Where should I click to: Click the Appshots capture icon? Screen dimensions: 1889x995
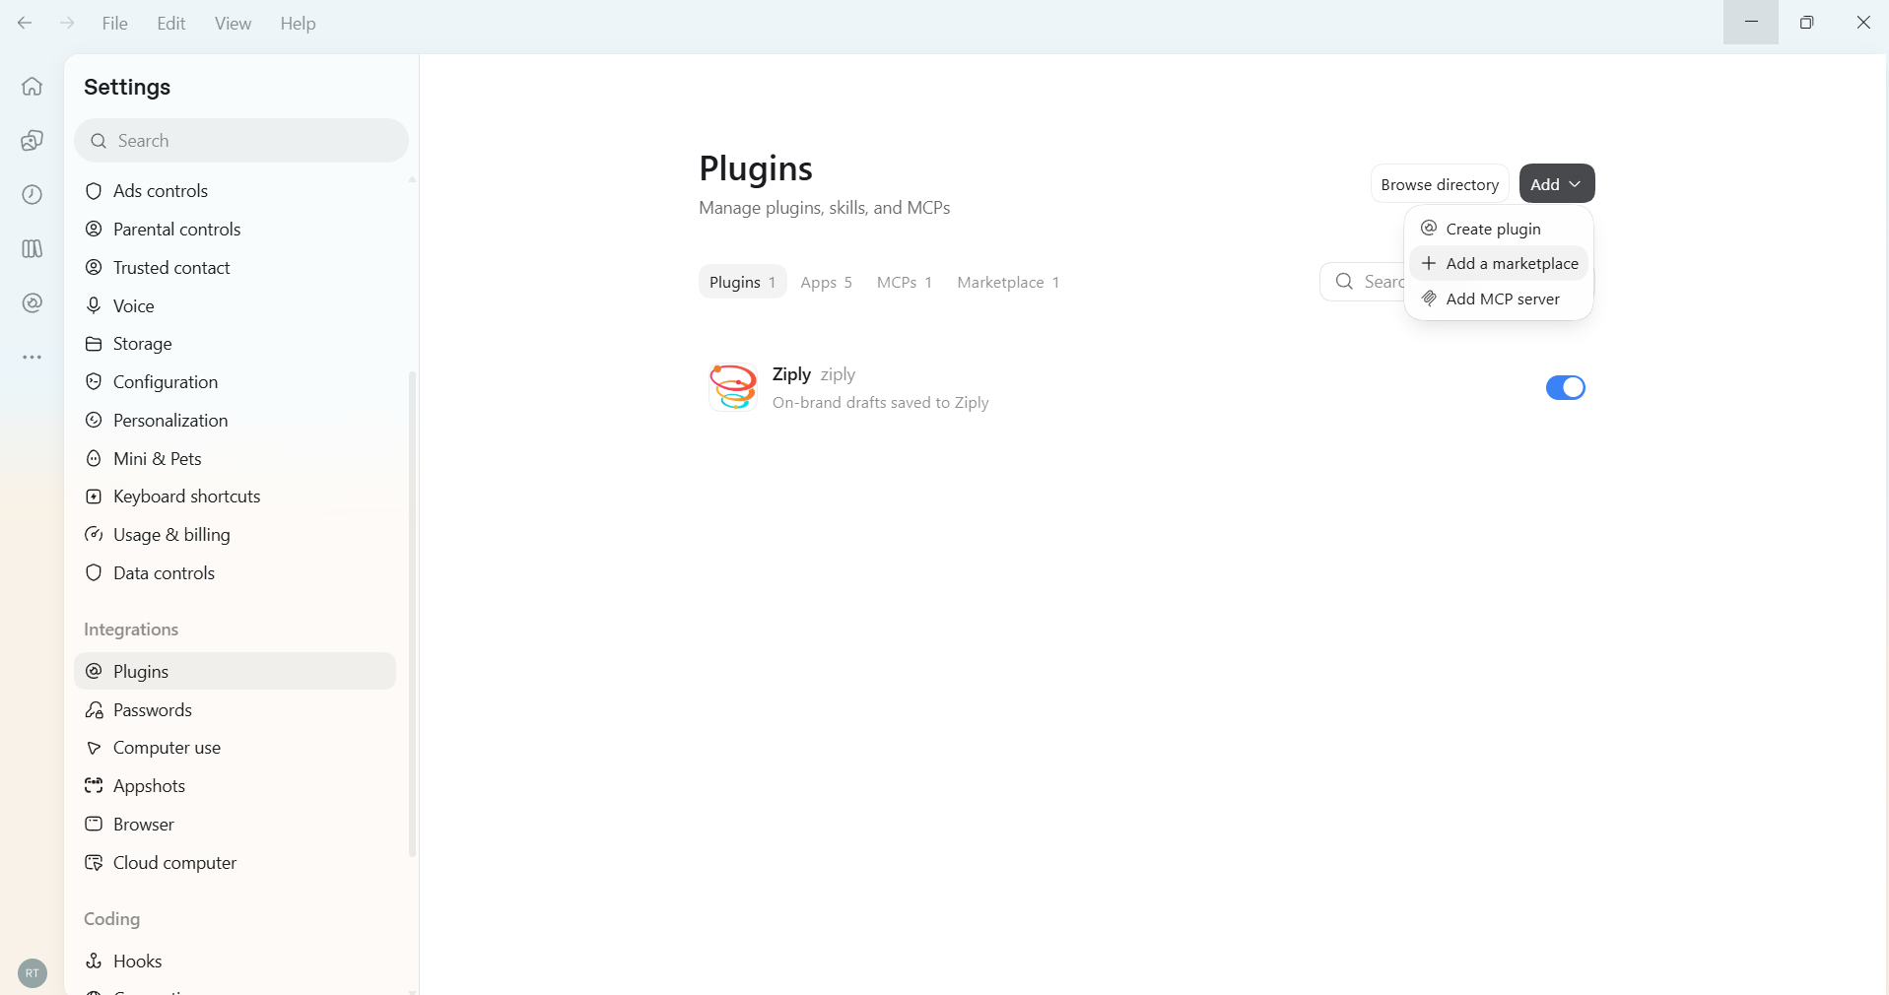coord(94,785)
